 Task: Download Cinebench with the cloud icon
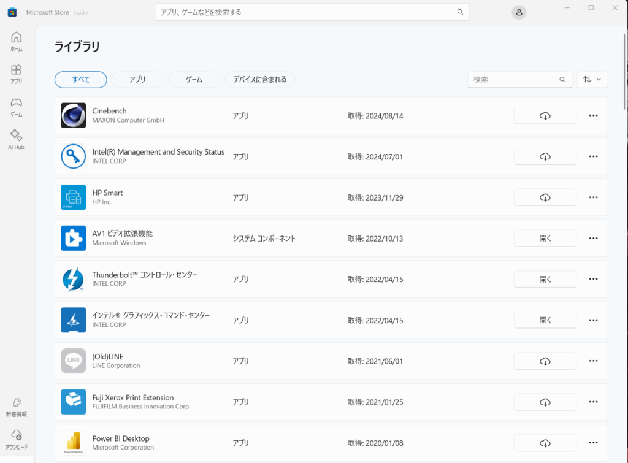click(x=545, y=115)
